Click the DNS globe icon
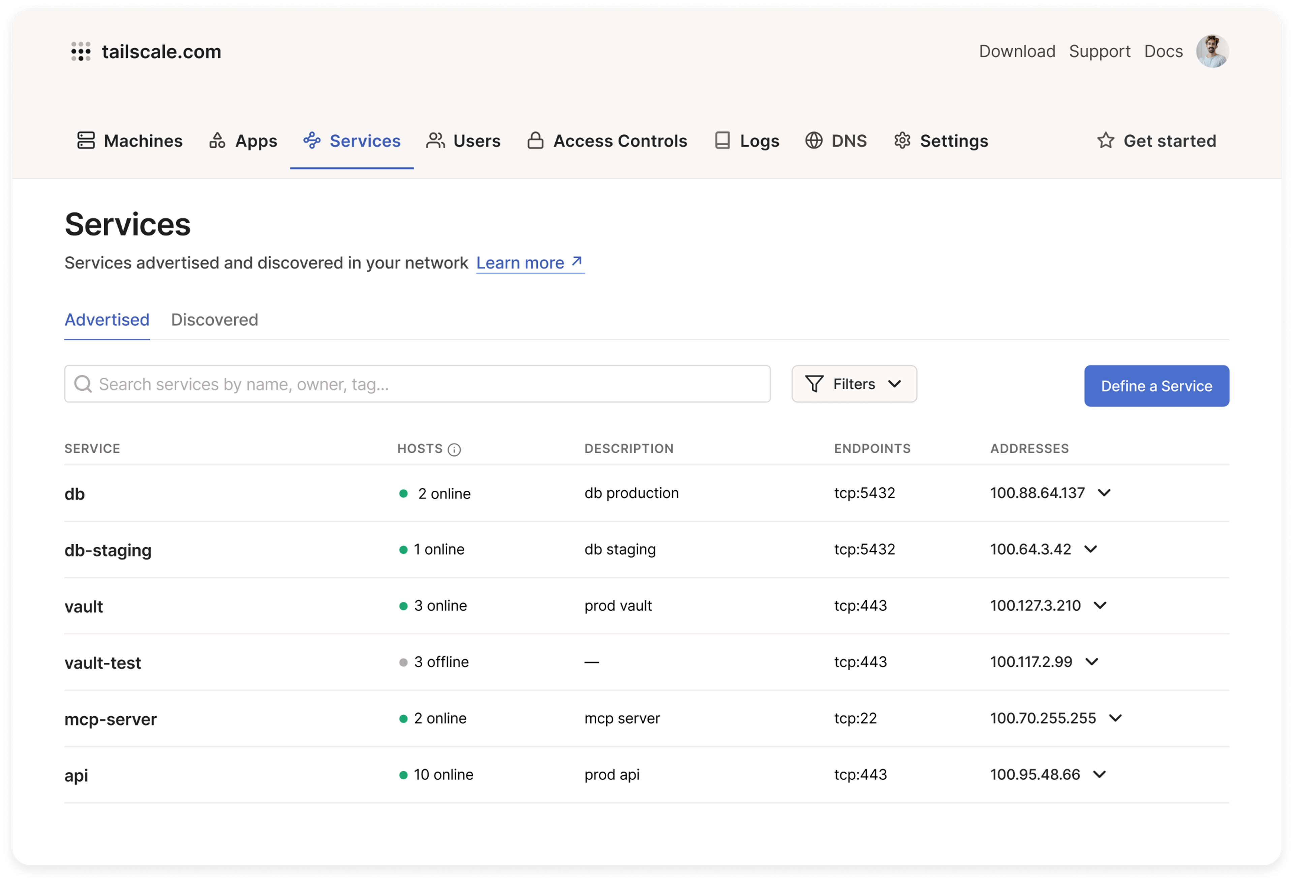 tap(813, 140)
